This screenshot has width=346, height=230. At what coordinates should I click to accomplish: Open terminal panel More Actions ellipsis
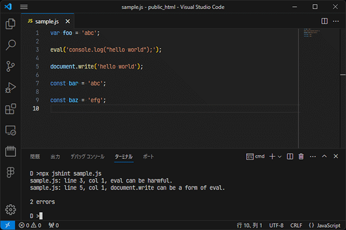tap(313, 157)
